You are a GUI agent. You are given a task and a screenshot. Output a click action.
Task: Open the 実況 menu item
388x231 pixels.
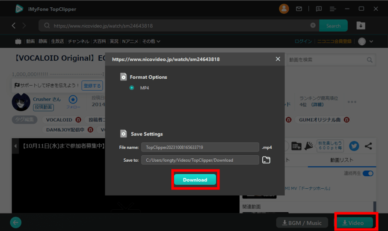[x=114, y=41]
